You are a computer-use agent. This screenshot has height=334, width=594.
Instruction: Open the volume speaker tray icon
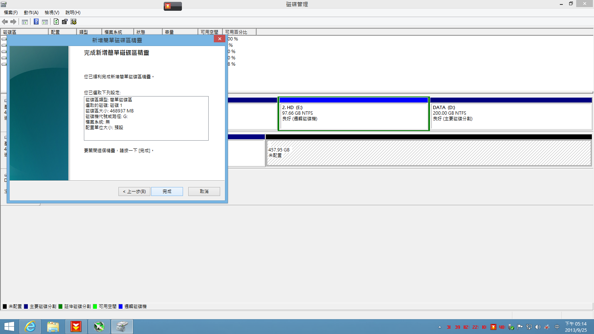(538, 327)
